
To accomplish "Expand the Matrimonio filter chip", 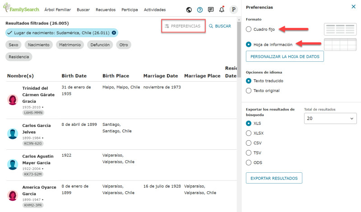I will [70, 45].
